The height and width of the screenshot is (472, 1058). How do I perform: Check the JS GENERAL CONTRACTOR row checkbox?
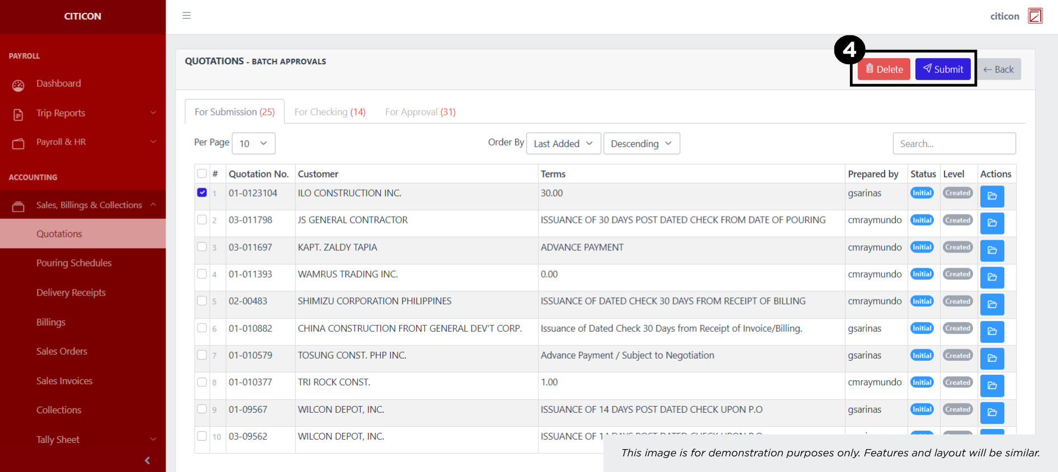202,220
